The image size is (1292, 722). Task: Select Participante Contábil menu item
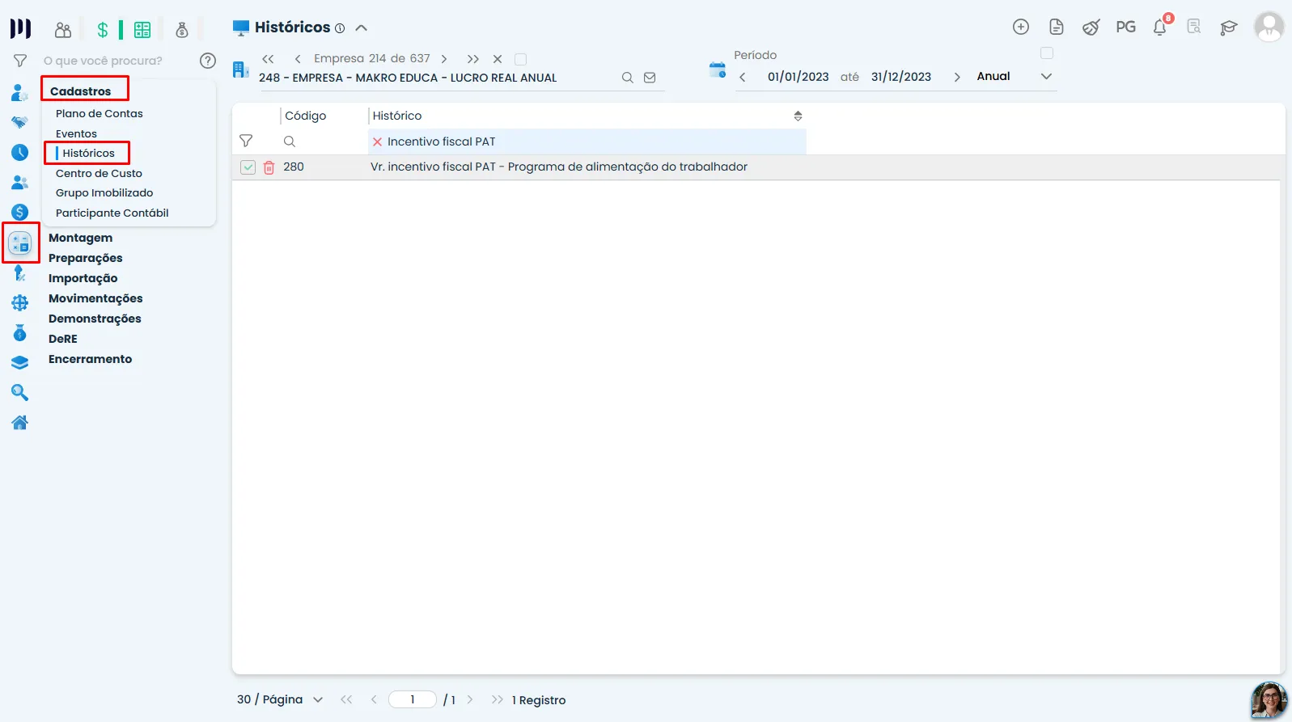(x=112, y=213)
